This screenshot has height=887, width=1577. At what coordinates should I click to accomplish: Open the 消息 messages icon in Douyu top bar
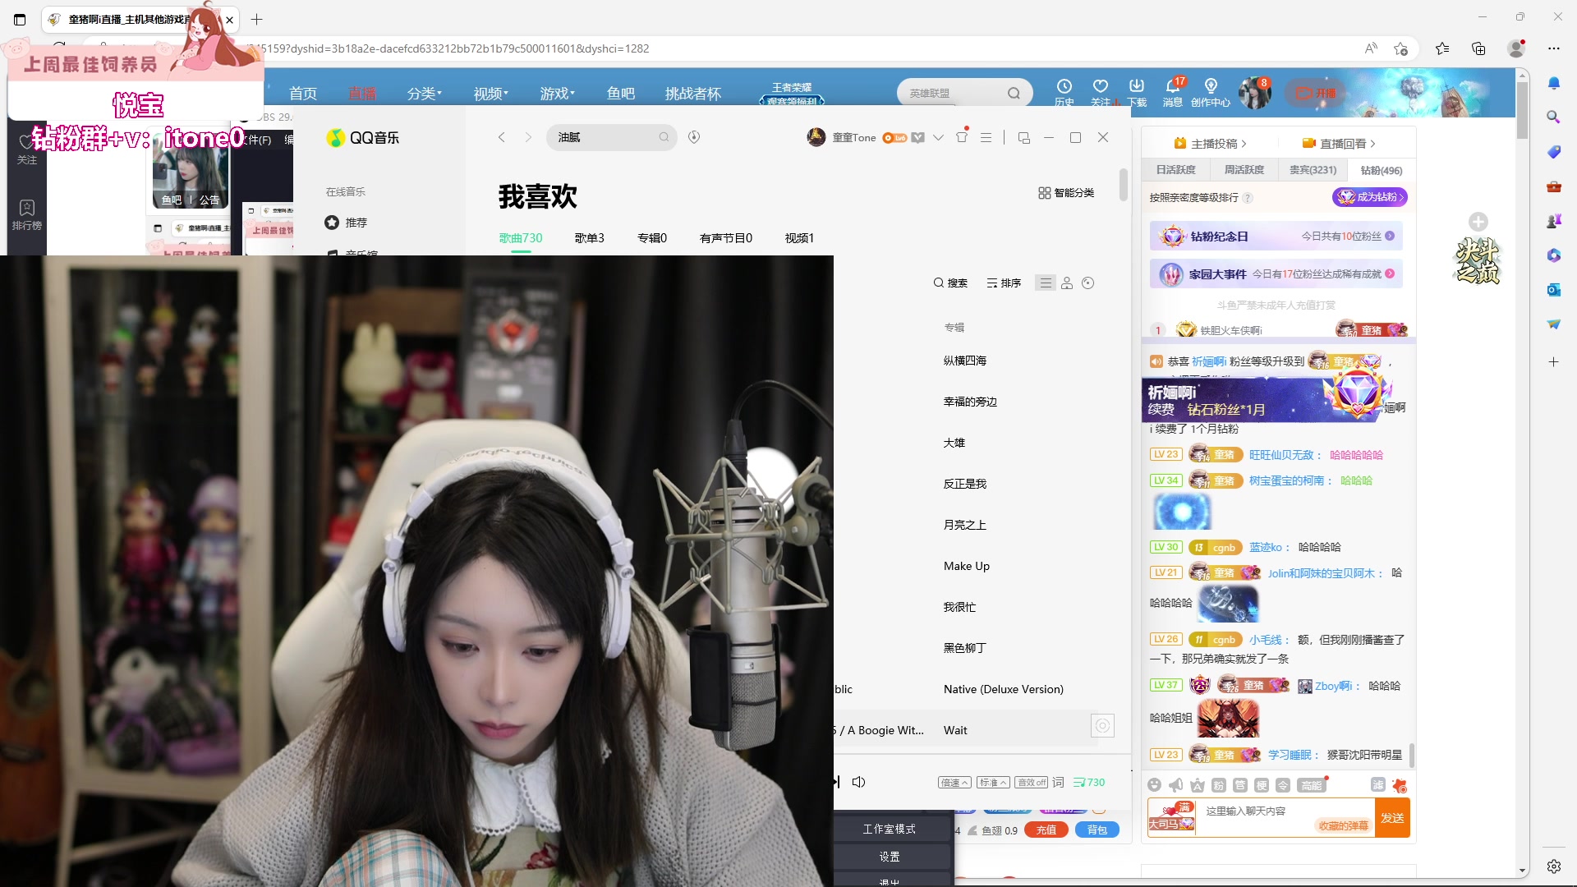(x=1172, y=92)
